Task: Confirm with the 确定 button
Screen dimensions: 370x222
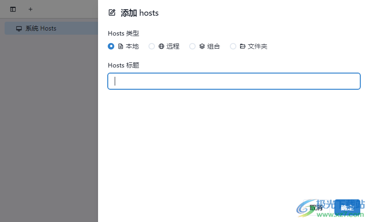Action: (x=347, y=208)
